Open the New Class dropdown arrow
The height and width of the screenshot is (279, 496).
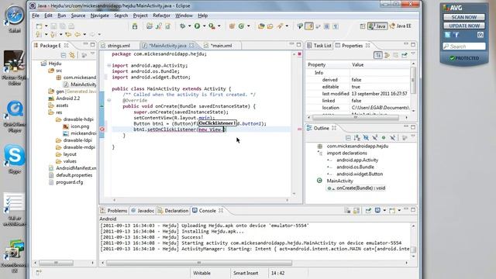coord(248,26)
